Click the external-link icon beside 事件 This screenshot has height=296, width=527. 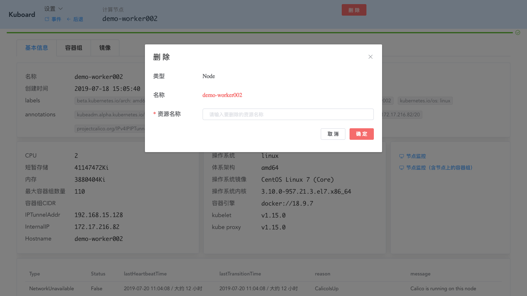coord(47,19)
